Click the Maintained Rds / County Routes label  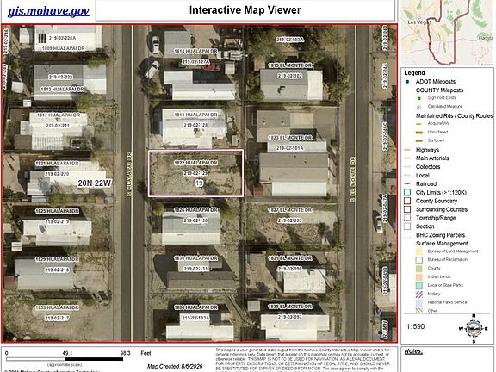[454, 115]
